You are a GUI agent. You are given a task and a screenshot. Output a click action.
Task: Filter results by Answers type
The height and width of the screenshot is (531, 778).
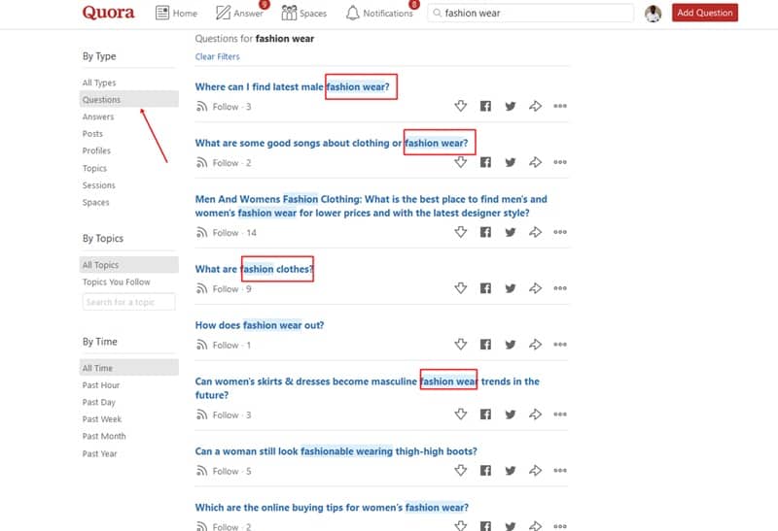tap(98, 116)
